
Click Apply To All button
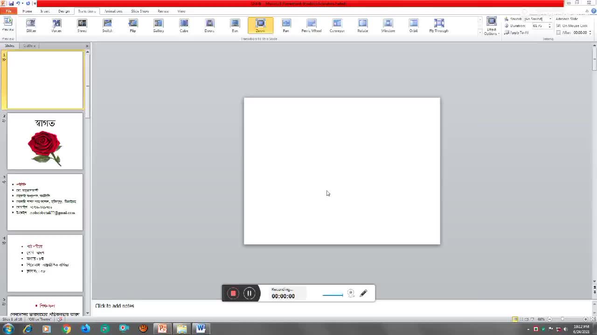(x=516, y=33)
